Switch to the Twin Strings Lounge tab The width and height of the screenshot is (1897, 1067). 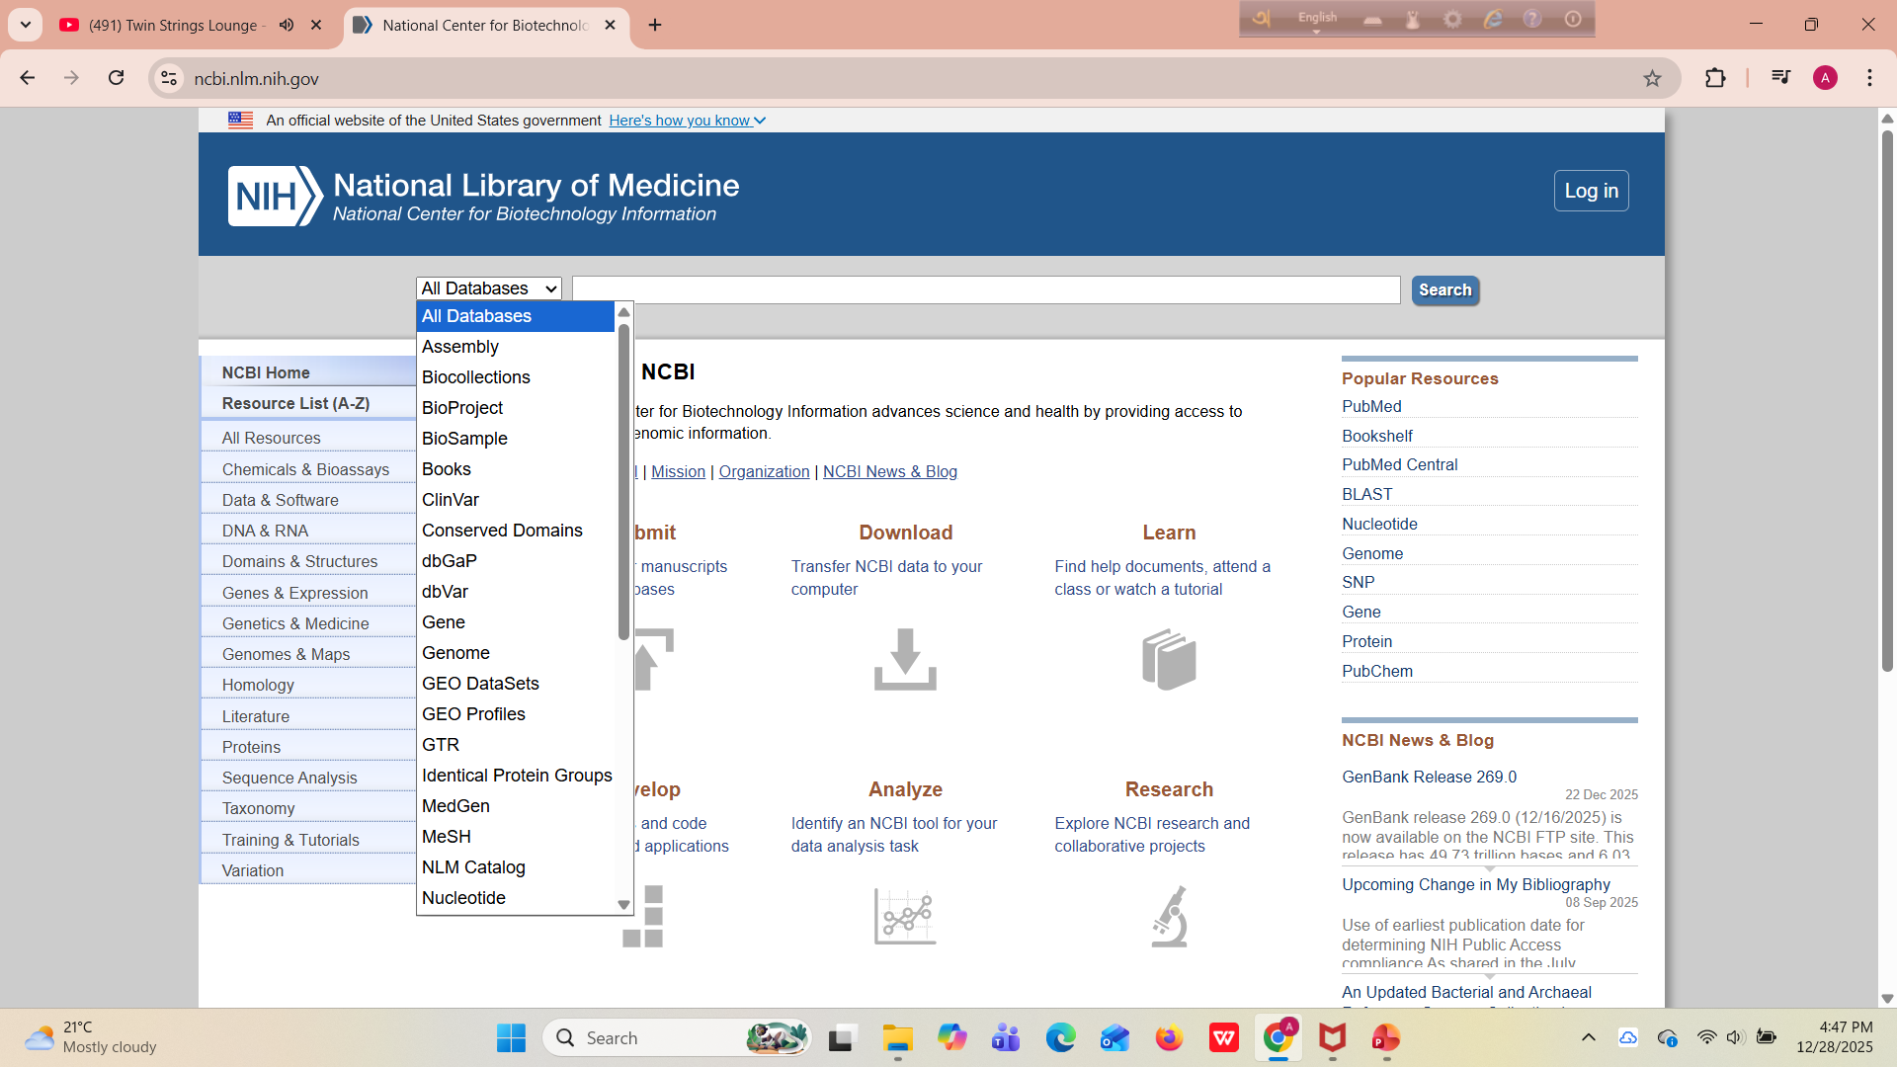click(173, 25)
